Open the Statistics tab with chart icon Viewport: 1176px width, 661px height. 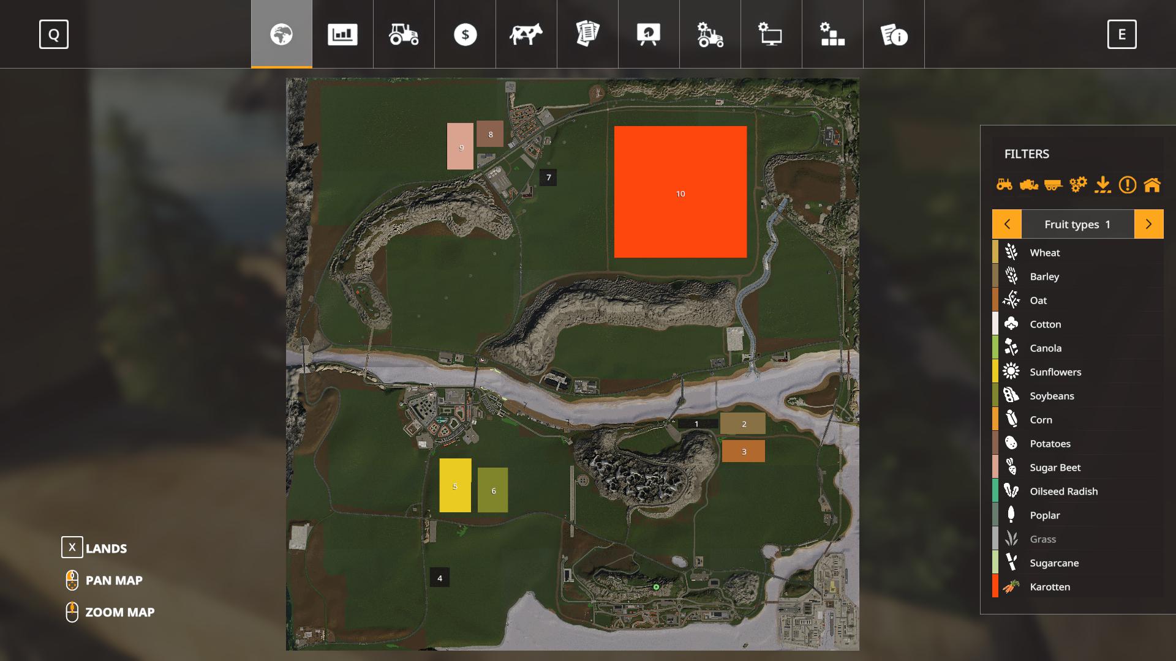342,34
